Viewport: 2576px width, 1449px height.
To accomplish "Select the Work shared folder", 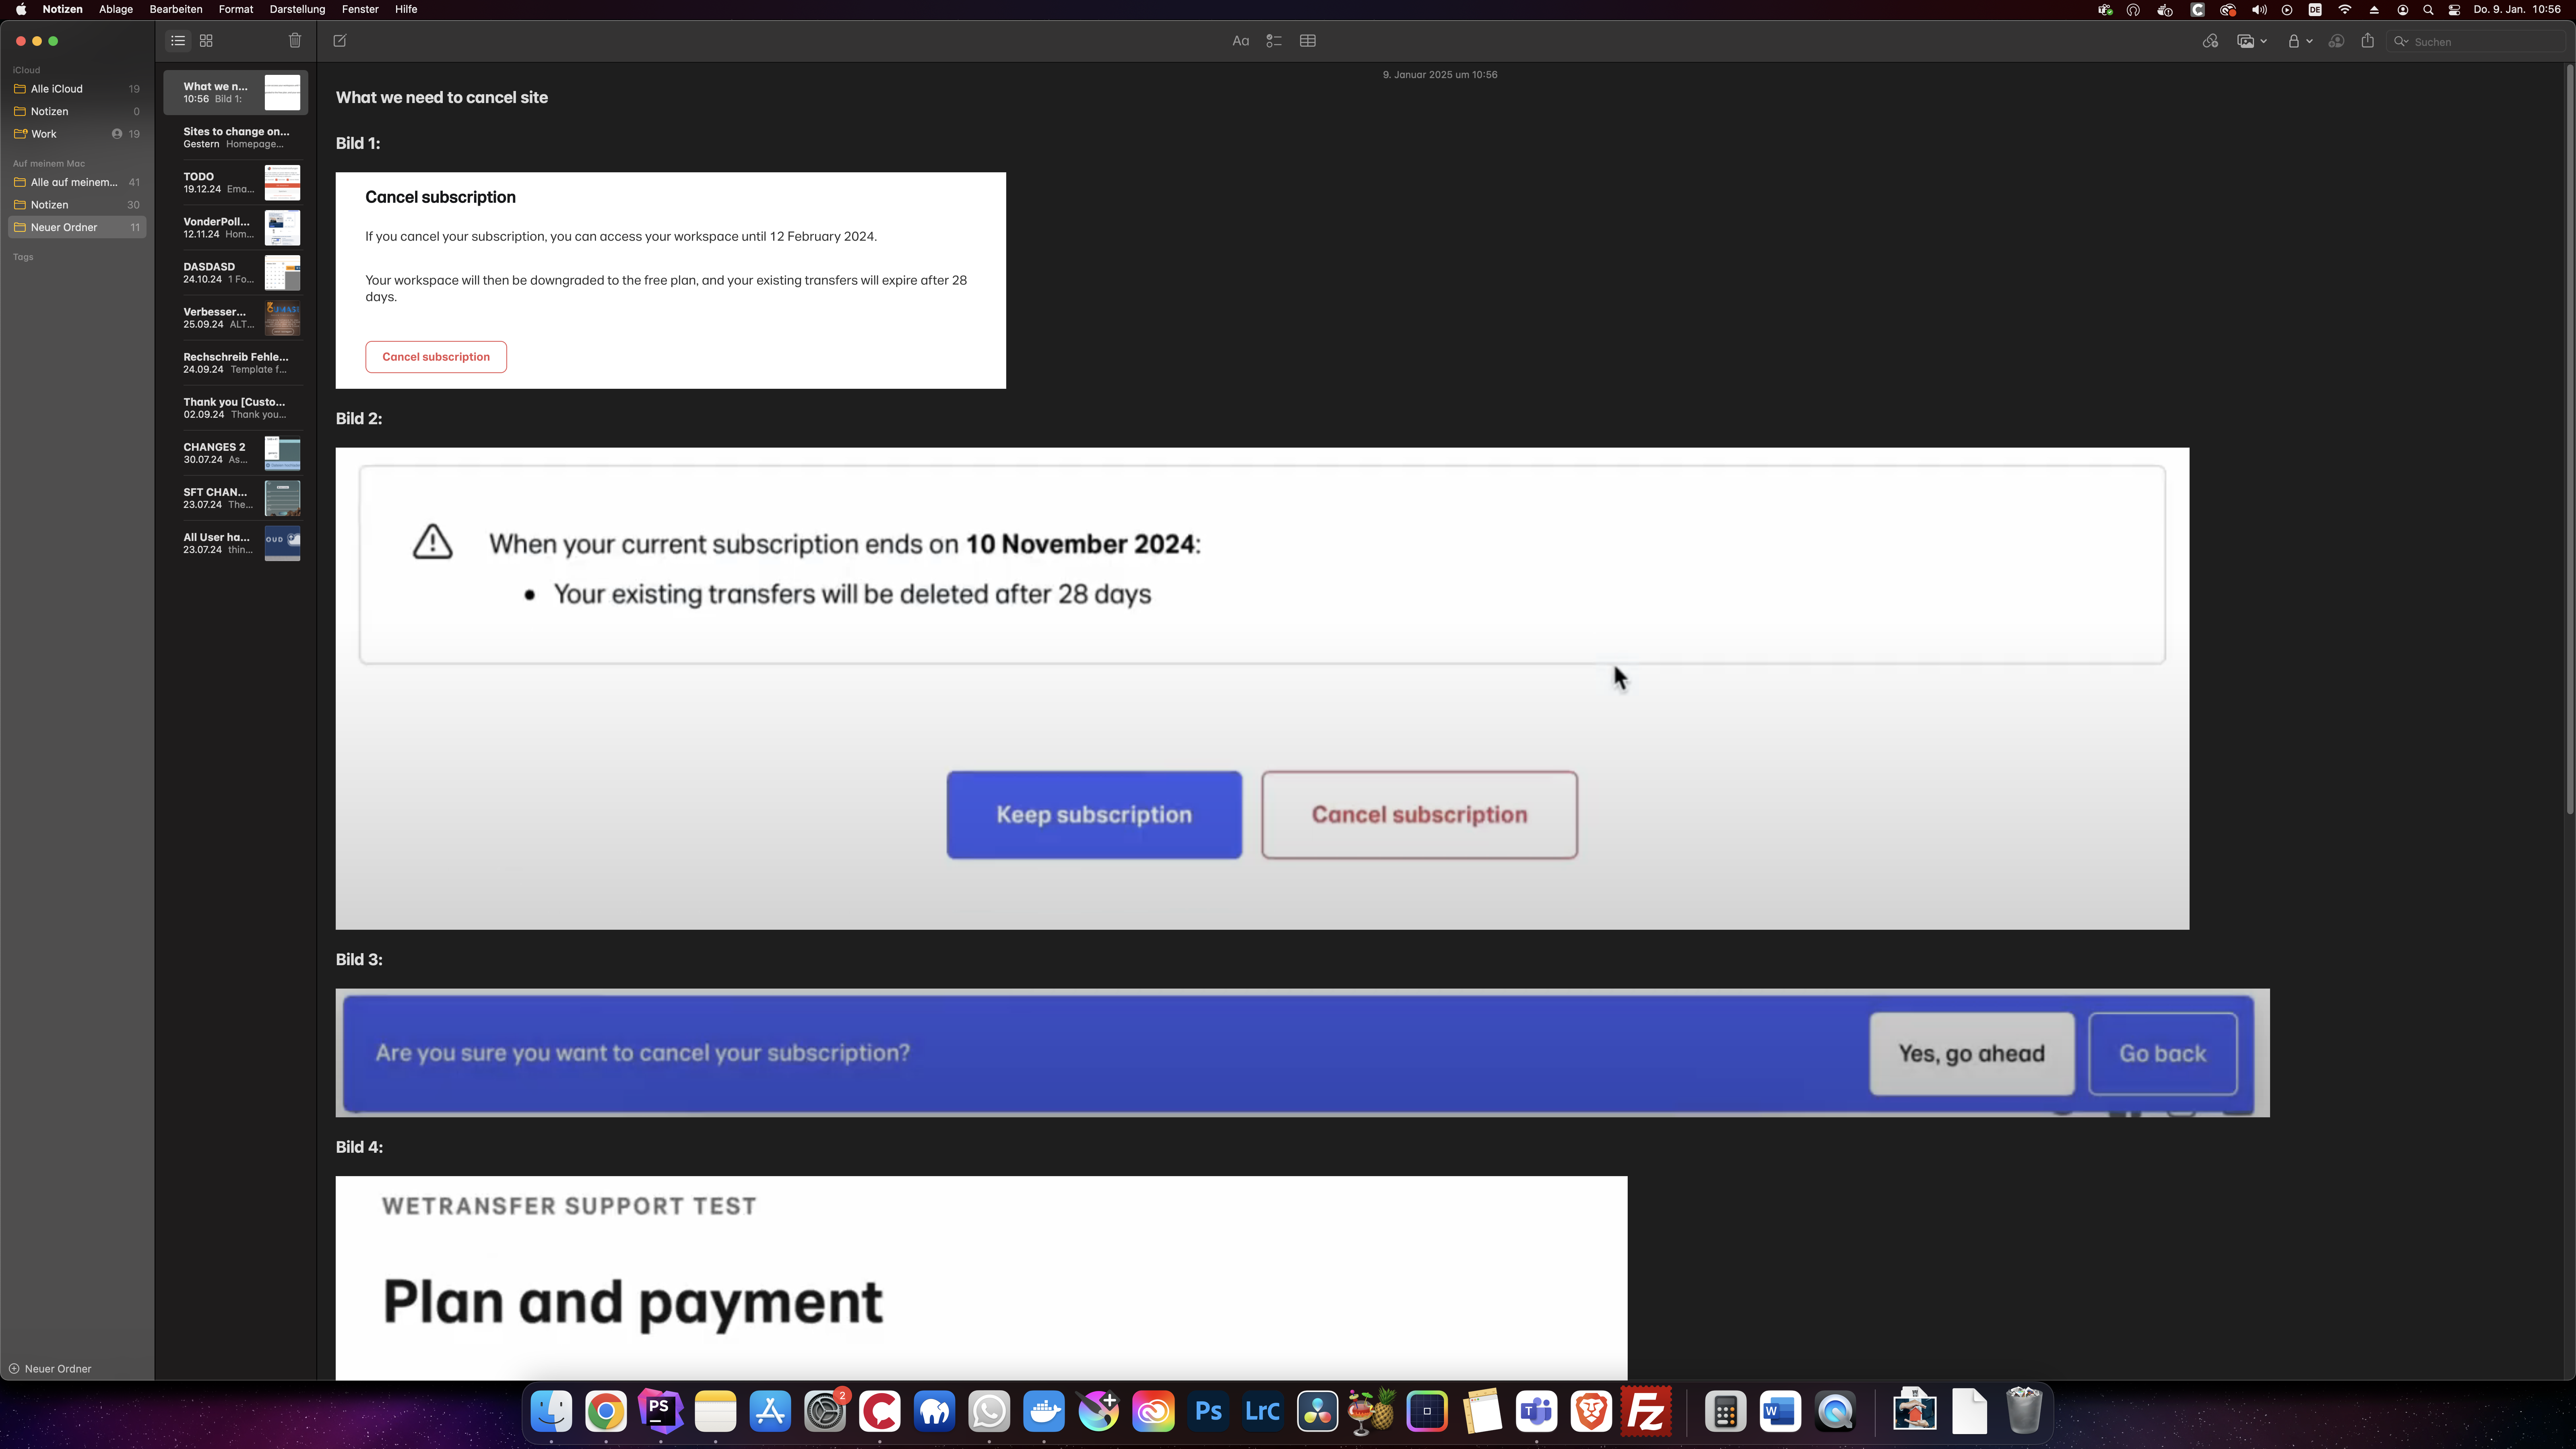I will 77,134.
